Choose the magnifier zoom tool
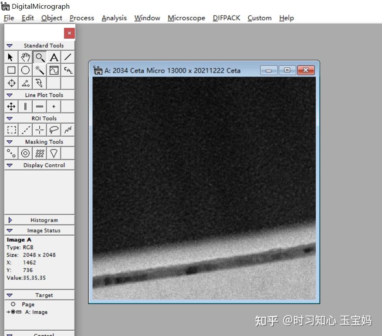 pos(40,58)
